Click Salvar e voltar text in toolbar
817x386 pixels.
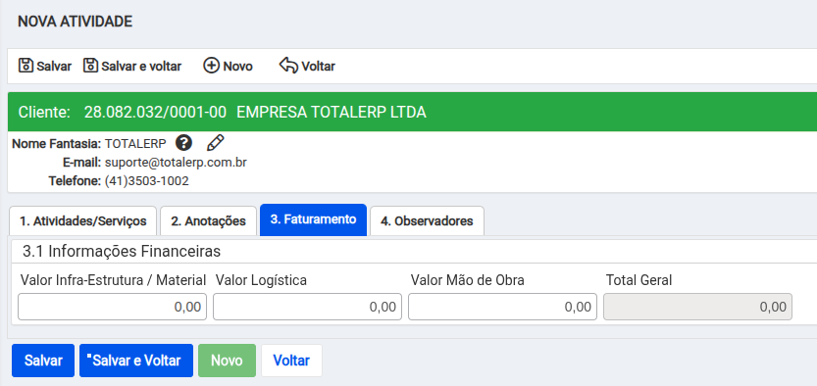tap(141, 66)
